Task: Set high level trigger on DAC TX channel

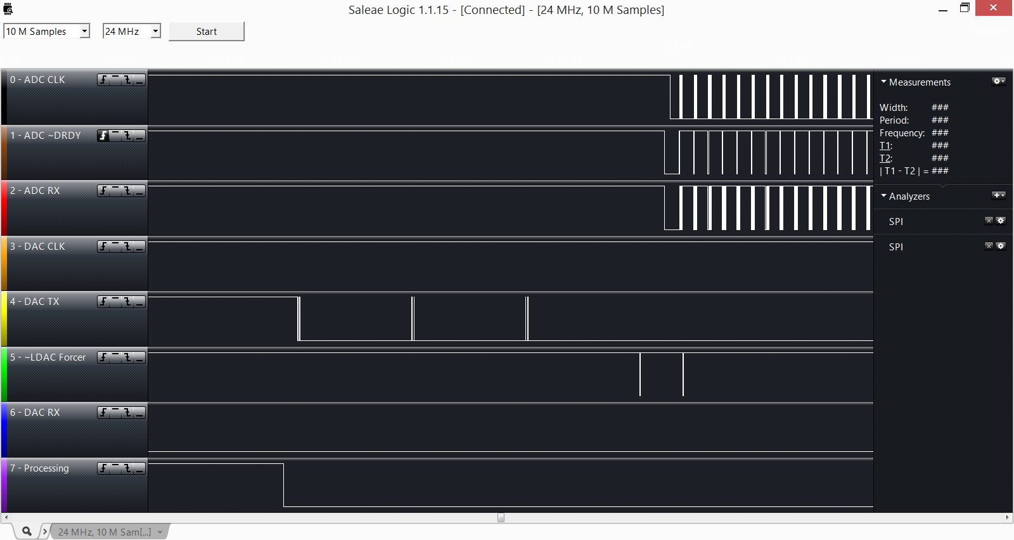Action: [x=115, y=302]
